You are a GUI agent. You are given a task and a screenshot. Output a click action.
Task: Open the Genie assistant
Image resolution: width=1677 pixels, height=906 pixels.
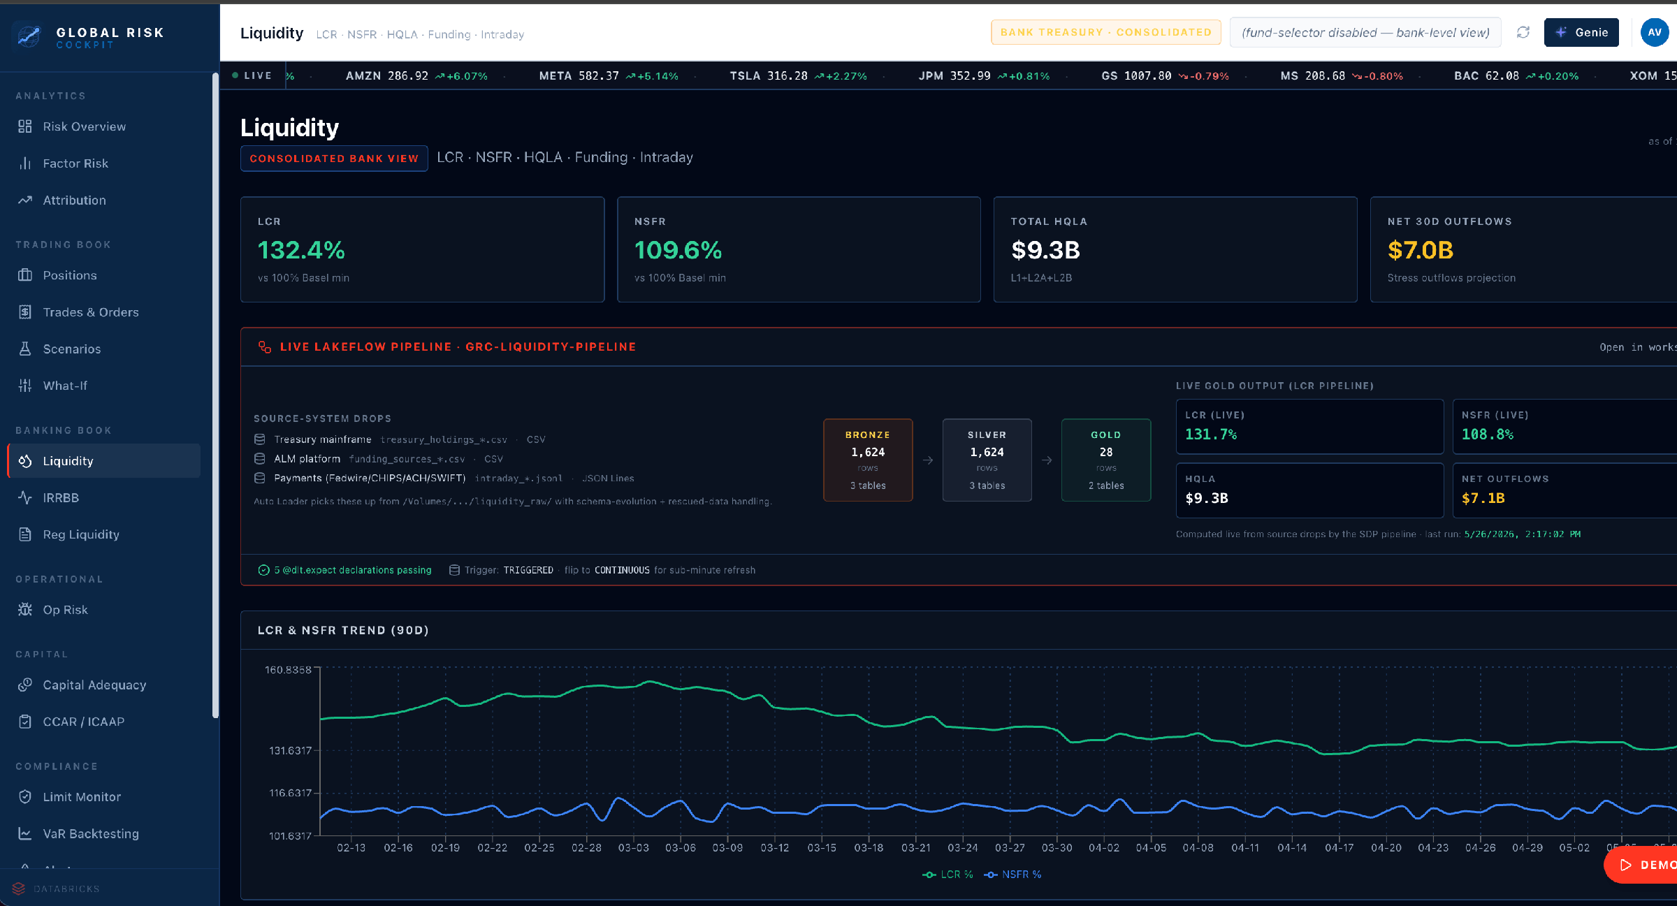click(1581, 32)
